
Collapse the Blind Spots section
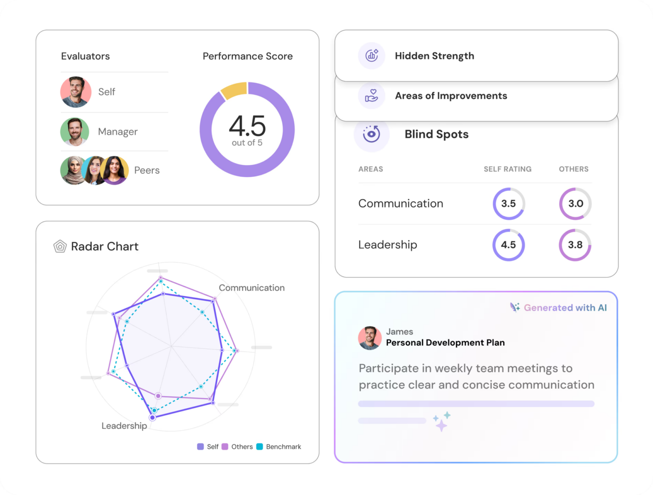[436, 134]
